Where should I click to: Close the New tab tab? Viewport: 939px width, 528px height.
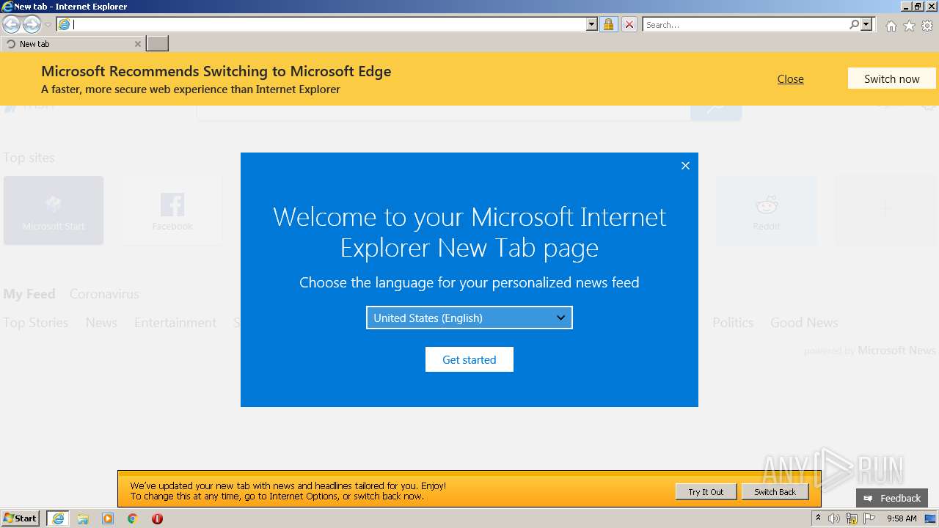coord(137,44)
